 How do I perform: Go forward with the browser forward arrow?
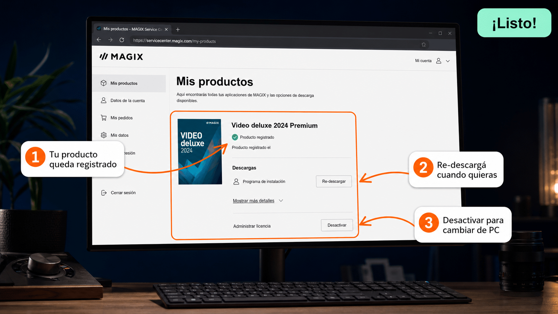110,40
